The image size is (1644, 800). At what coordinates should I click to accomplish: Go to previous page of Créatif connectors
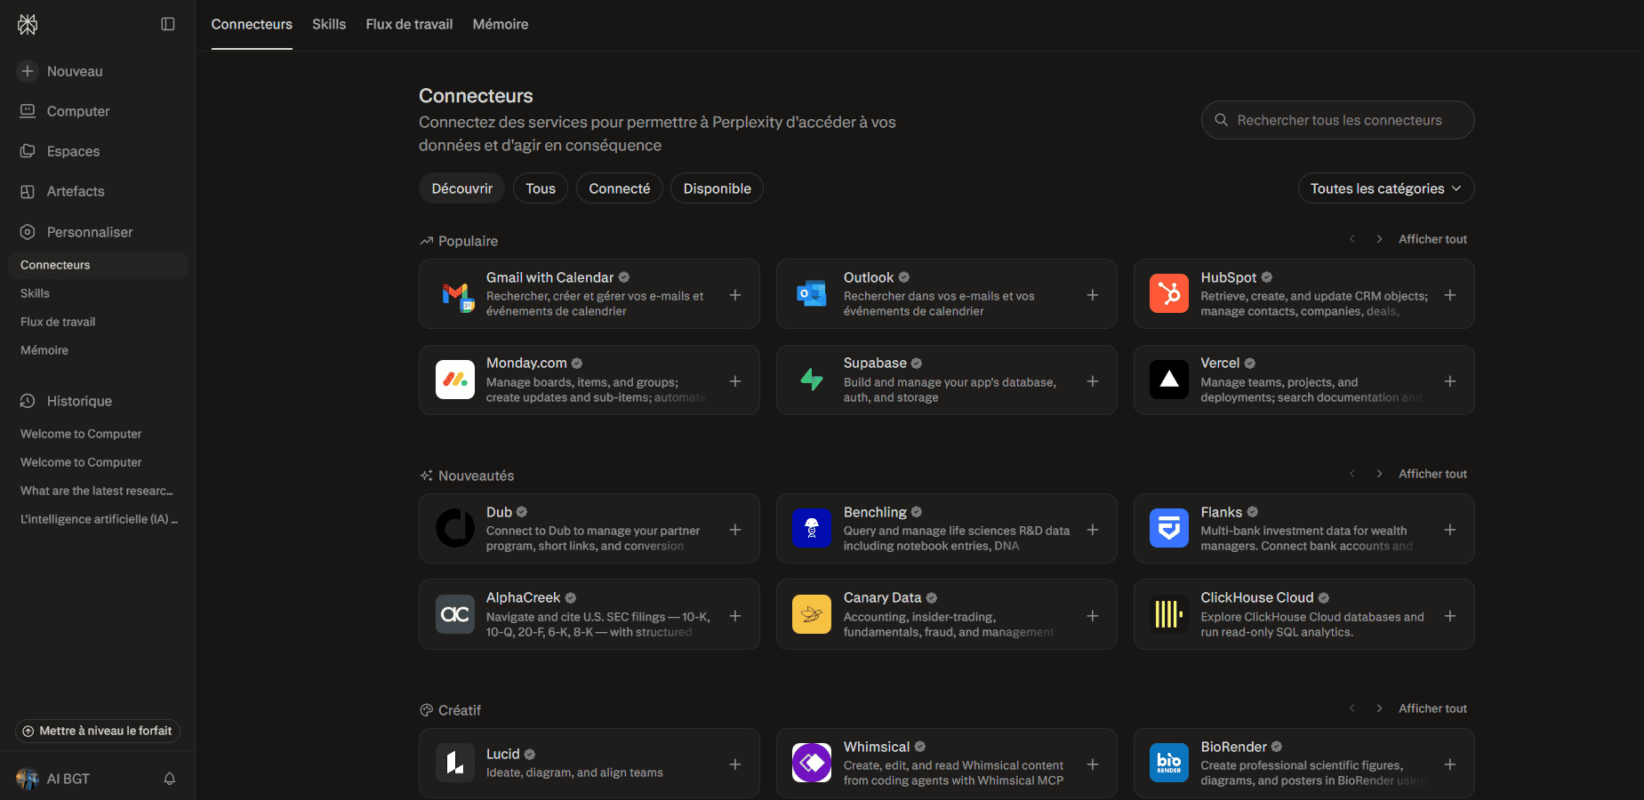[1352, 708]
